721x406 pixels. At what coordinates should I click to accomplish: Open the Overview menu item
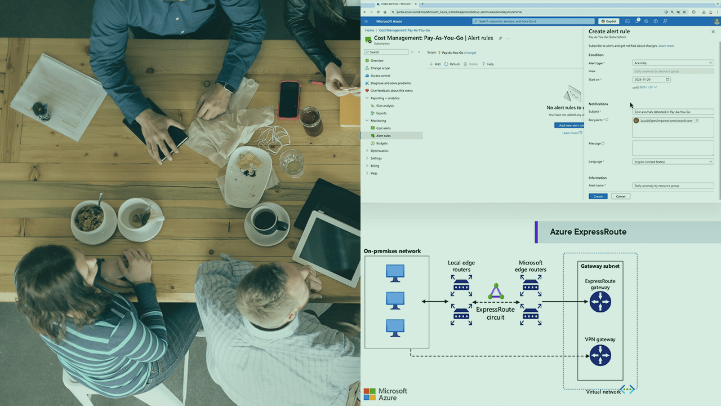pos(377,60)
